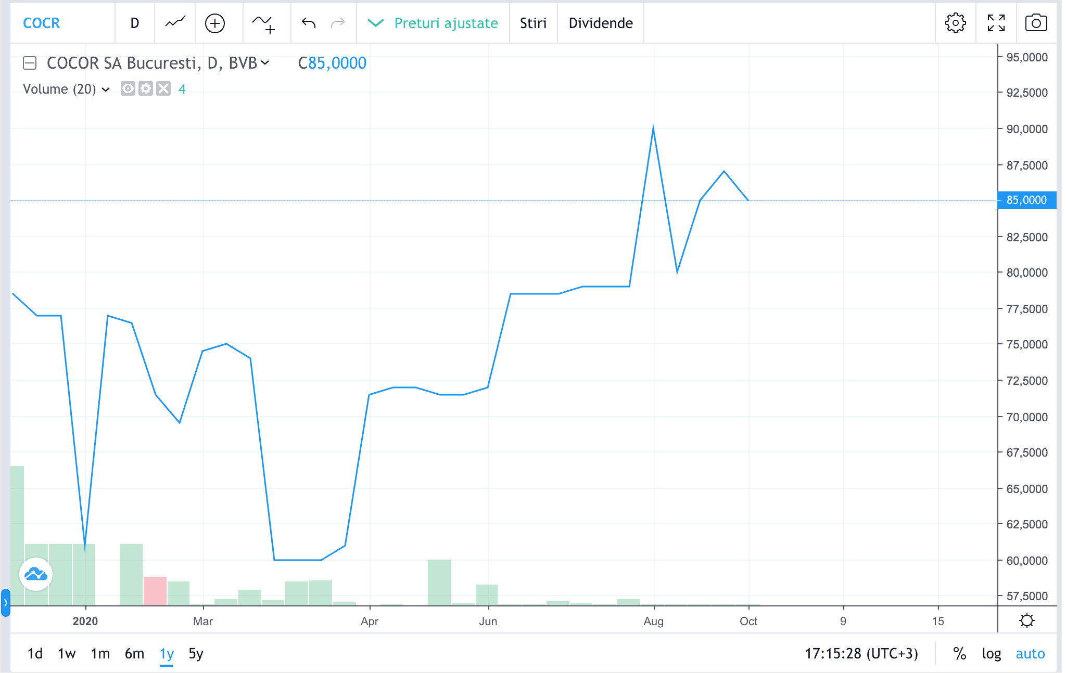Click the undo arrow

[x=309, y=23]
